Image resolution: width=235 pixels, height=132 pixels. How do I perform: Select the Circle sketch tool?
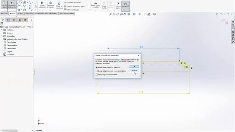point(25,3)
